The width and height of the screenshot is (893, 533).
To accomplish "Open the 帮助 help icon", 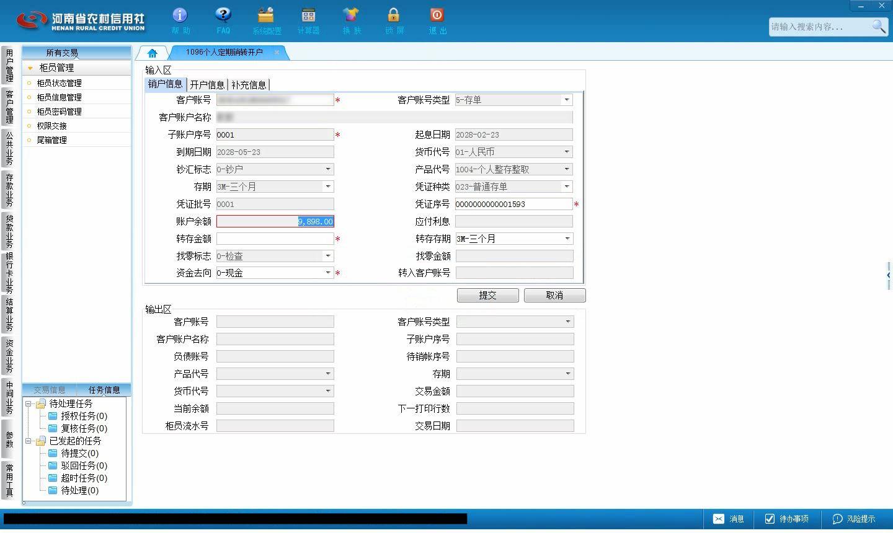I will (180, 15).
